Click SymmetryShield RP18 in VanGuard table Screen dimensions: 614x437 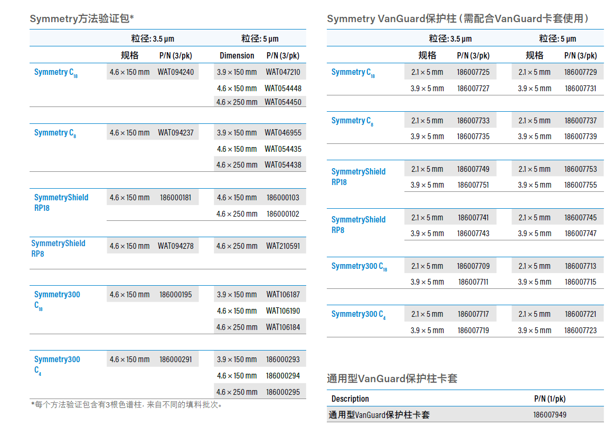point(358,177)
